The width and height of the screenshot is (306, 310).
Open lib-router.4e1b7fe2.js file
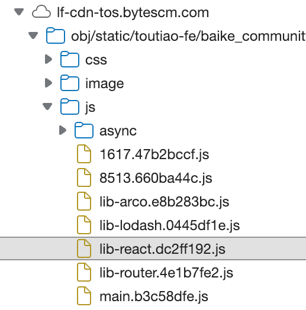(166, 273)
